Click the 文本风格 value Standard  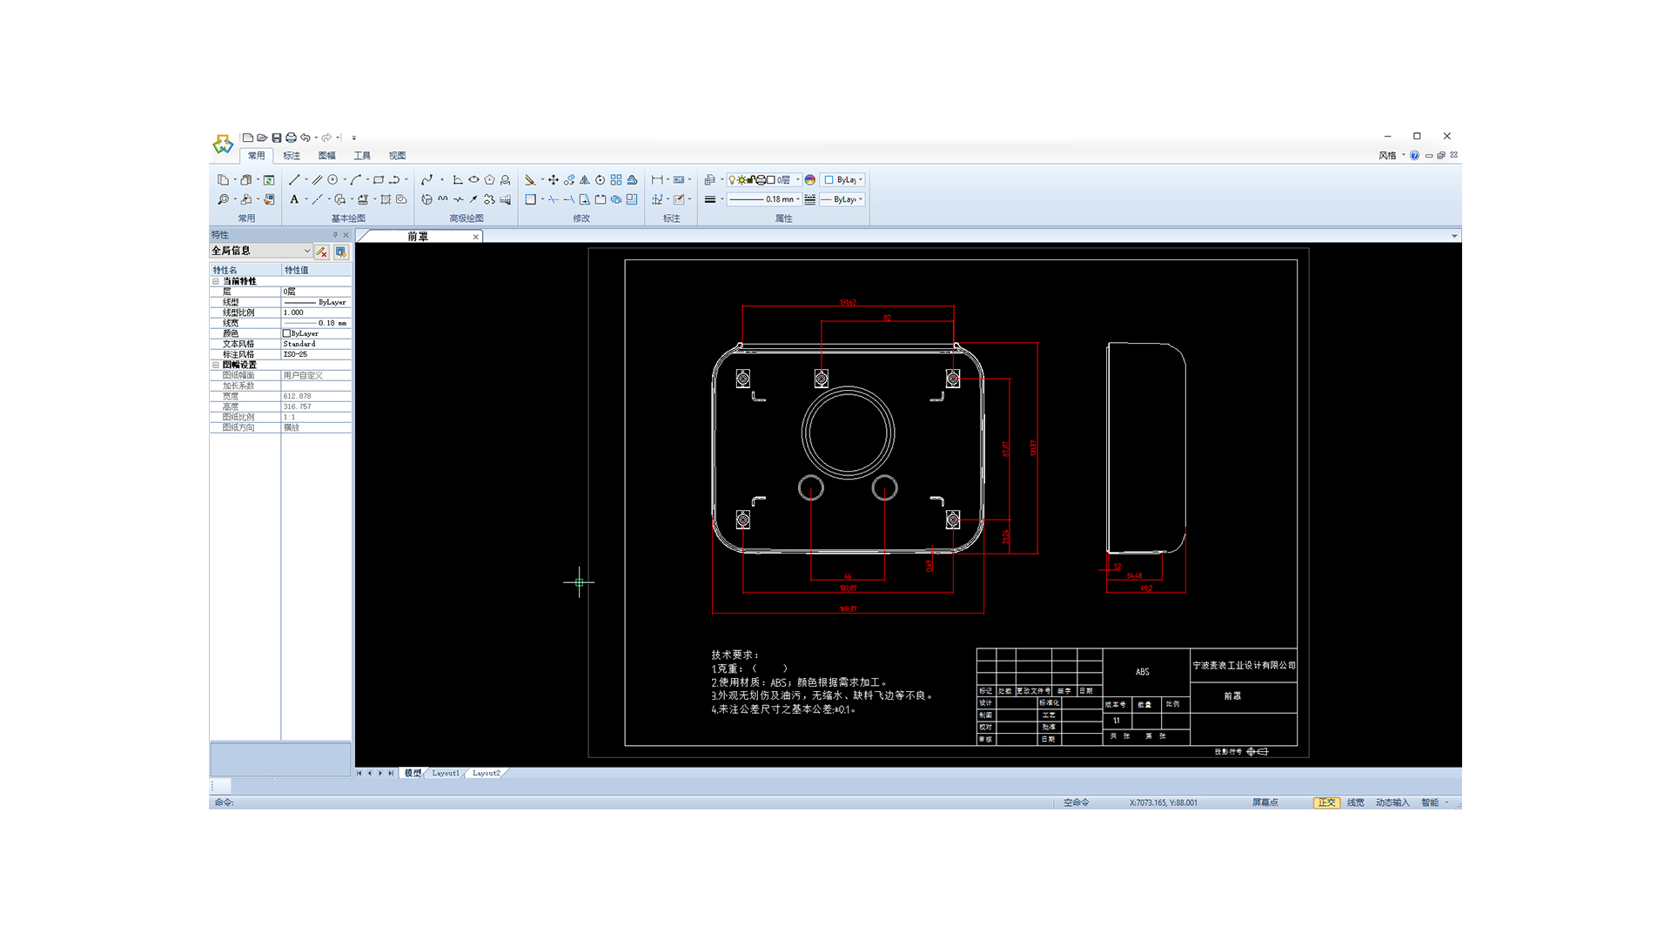[x=316, y=344]
